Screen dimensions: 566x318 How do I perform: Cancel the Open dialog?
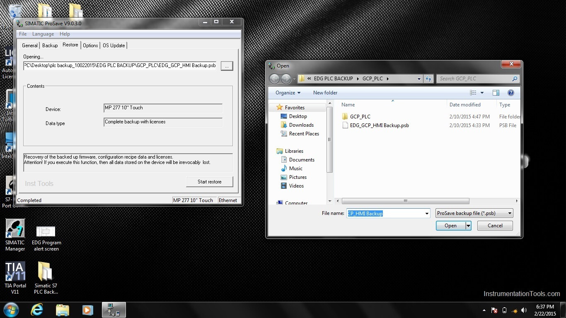495,226
